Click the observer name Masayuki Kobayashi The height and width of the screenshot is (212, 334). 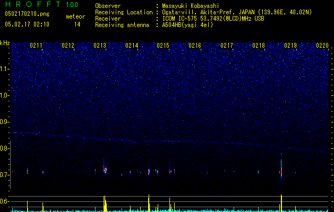190,6
